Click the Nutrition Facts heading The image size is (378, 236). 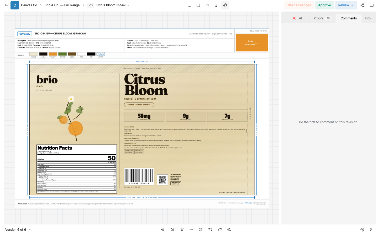tap(55, 148)
